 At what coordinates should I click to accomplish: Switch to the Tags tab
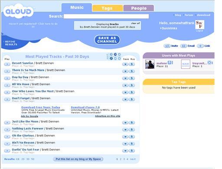click(108, 8)
